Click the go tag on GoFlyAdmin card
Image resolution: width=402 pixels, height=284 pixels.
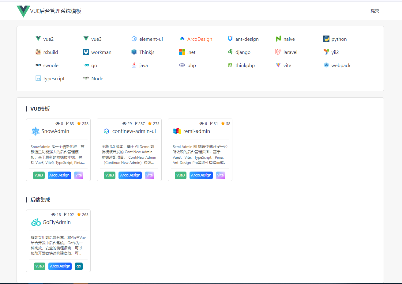[x=79, y=266]
